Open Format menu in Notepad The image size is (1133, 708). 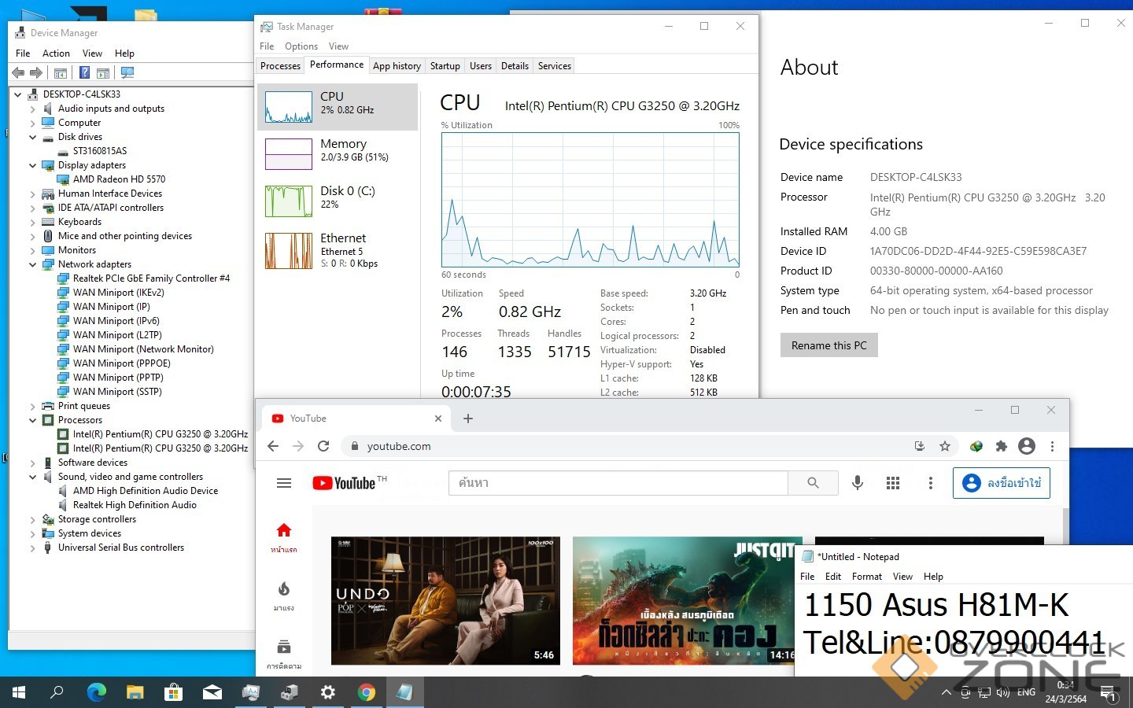coord(866,577)
